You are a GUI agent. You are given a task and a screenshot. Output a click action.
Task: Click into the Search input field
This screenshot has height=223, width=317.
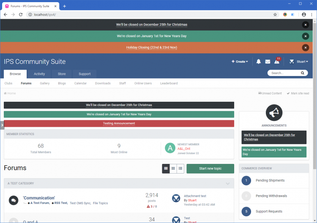284,73
